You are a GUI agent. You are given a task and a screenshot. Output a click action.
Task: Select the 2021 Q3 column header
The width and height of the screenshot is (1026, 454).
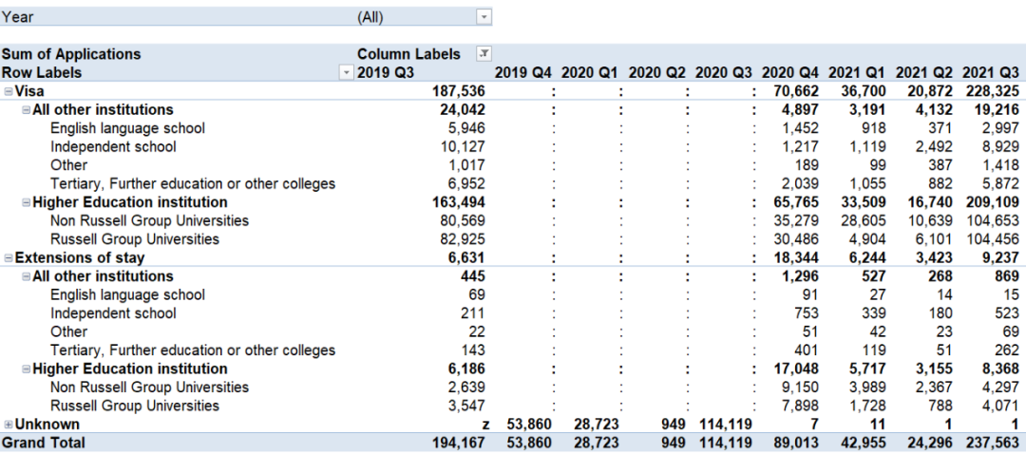click(x=990, y=73)
